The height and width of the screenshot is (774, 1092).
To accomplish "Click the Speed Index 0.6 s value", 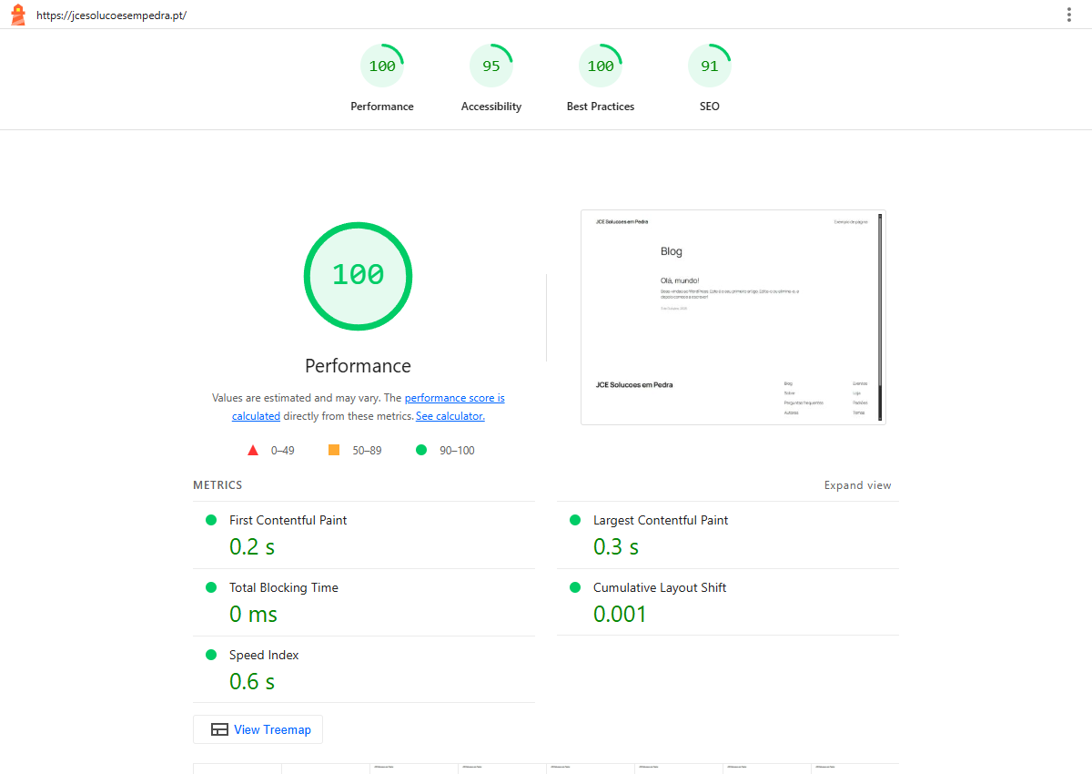I will tap(252, 682).
